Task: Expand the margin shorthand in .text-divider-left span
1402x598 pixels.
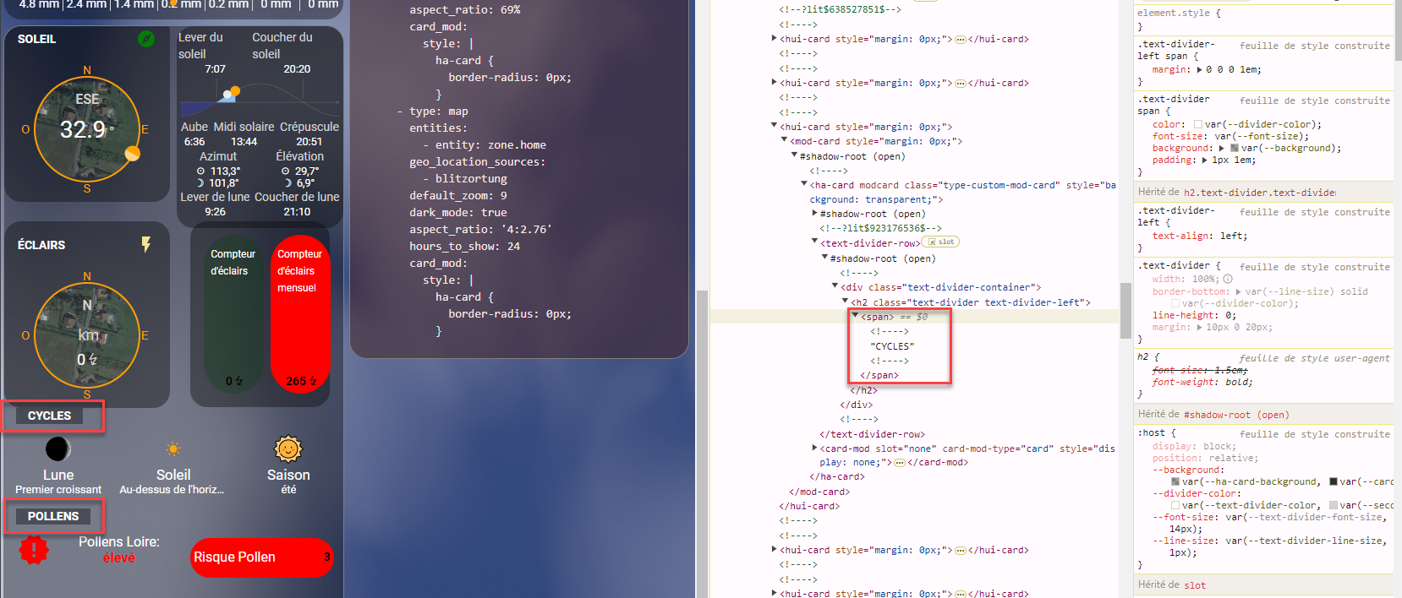Action: click(x=1200, y=70)
